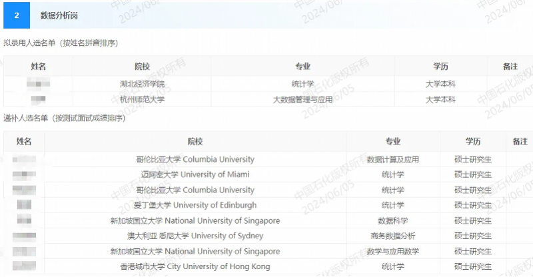Click 学历 header in the 递补 table
Screen dimensions: 533x277
click(473, 142)
